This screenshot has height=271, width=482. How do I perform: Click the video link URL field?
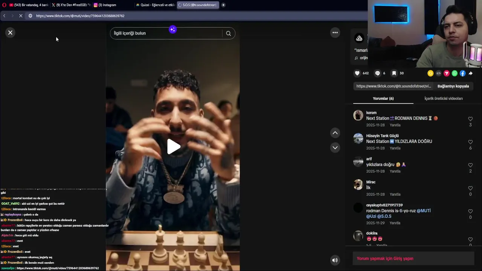click(x=394, y=86)
